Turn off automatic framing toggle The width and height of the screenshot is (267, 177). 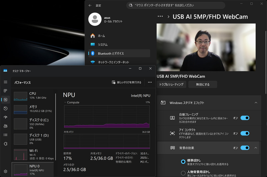(x=245, y=118)
